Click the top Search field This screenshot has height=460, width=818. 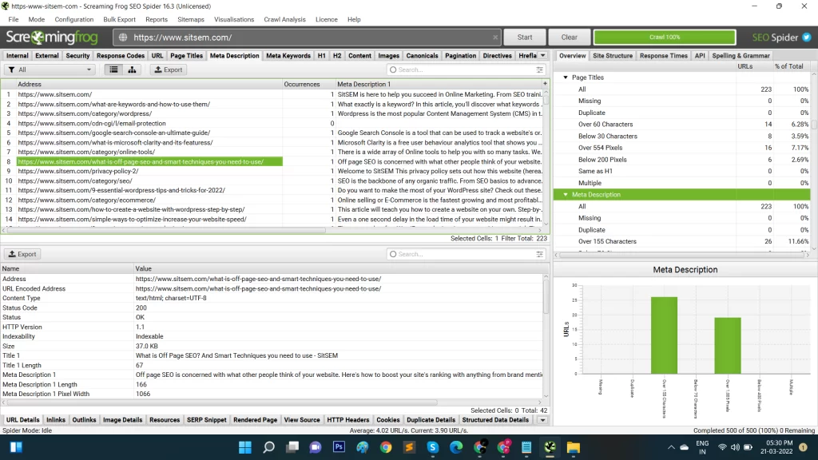466,69
